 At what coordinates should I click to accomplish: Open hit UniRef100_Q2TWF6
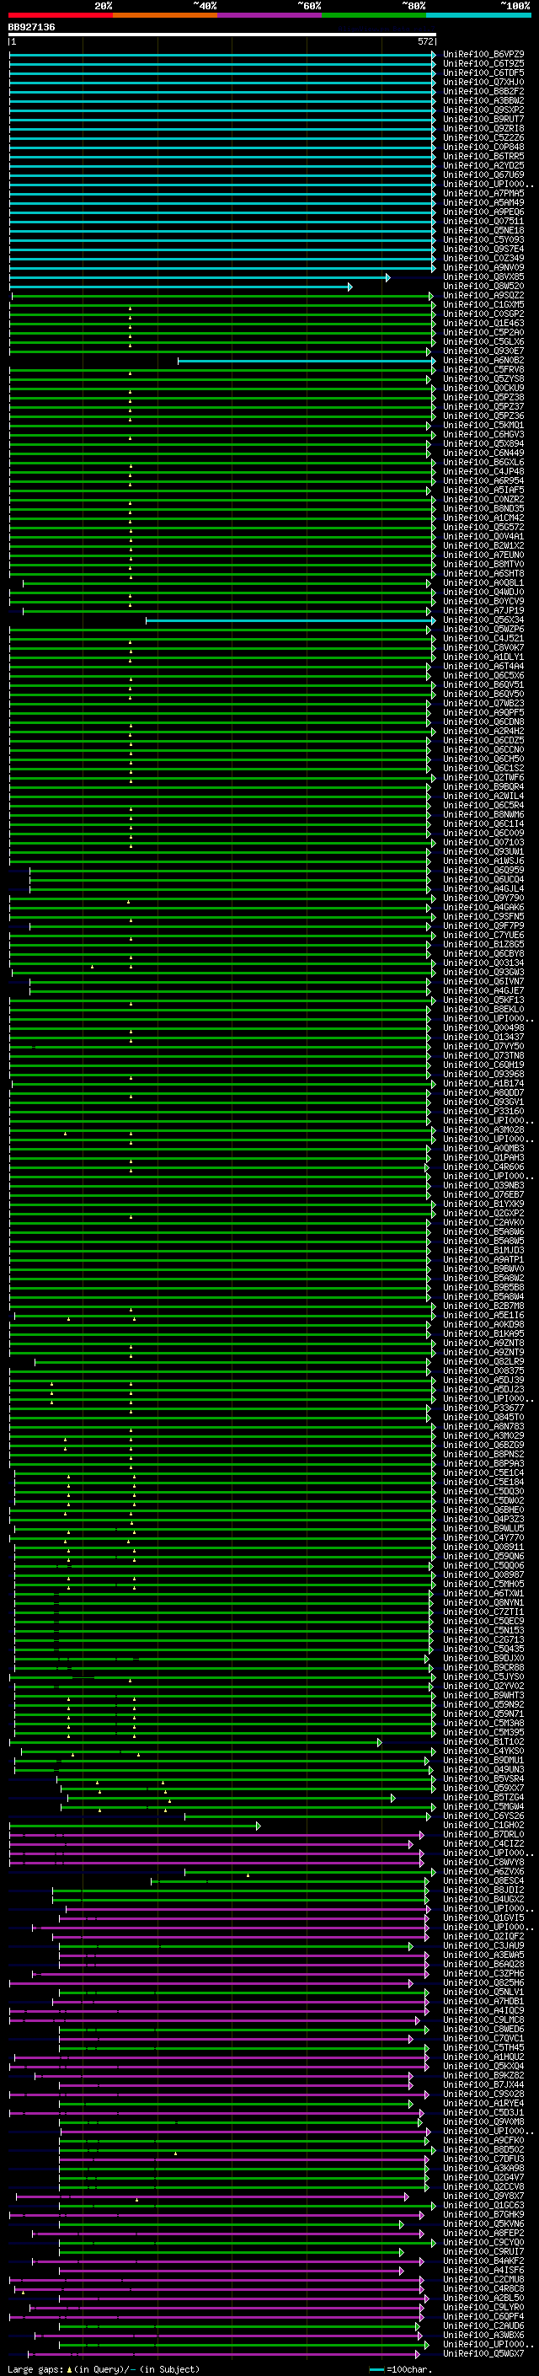click(483, 778)
